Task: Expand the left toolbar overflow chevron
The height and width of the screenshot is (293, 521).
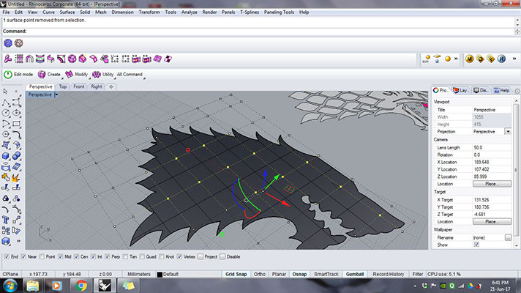Action: 18,241
